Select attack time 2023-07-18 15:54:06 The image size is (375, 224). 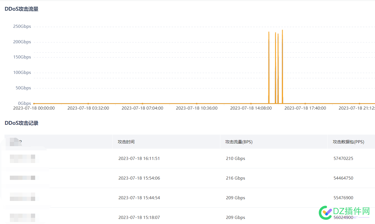pos(139,178)
